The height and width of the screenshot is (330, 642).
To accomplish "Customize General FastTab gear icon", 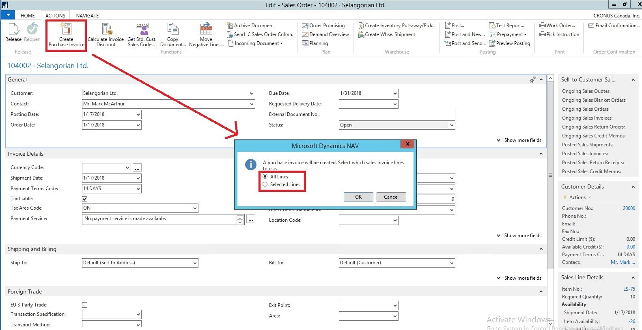I will click(532, 80).
